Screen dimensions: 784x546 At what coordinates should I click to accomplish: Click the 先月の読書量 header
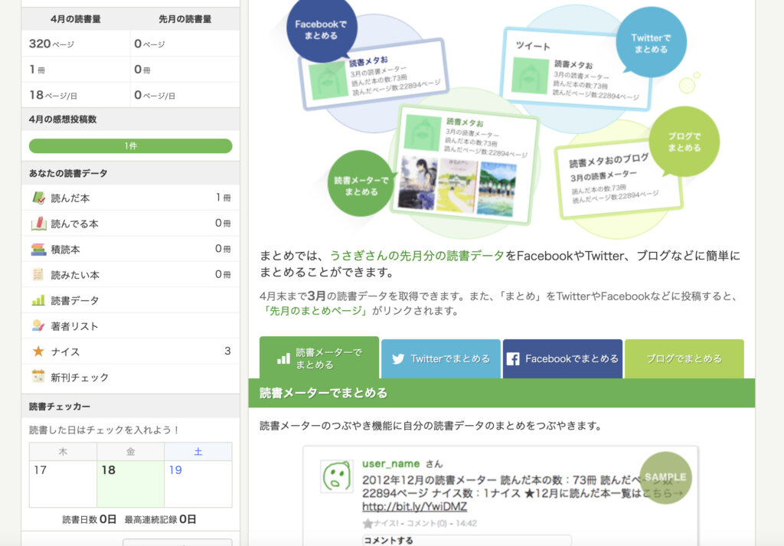tap(185, 19)
